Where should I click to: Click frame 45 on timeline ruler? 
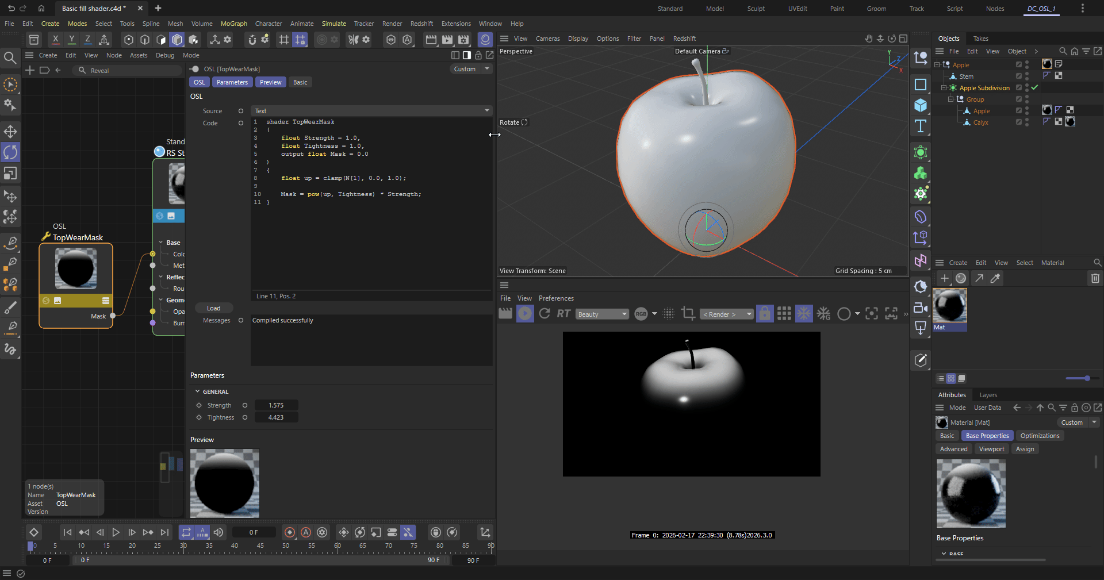[260, 546]
